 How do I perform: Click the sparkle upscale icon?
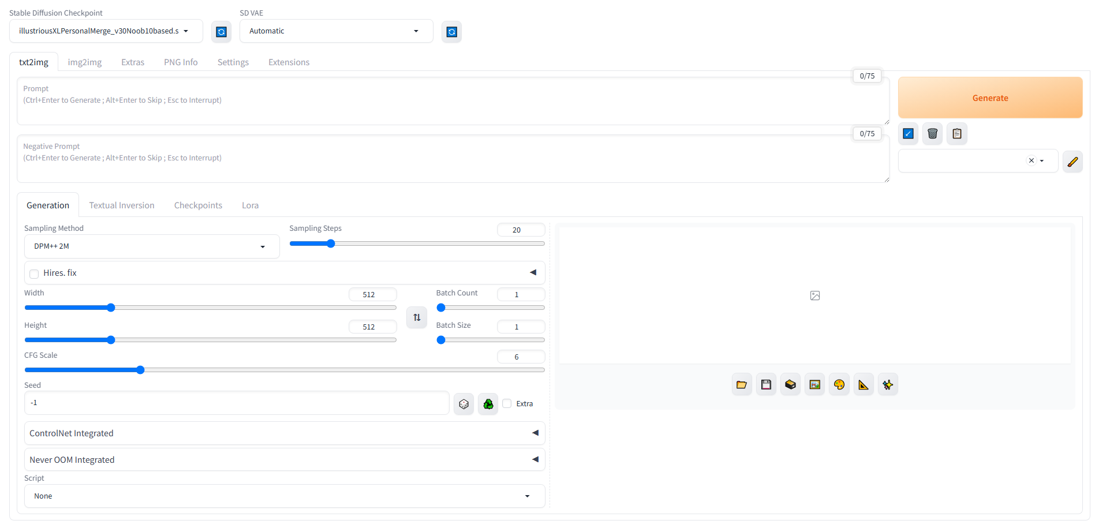888,385
